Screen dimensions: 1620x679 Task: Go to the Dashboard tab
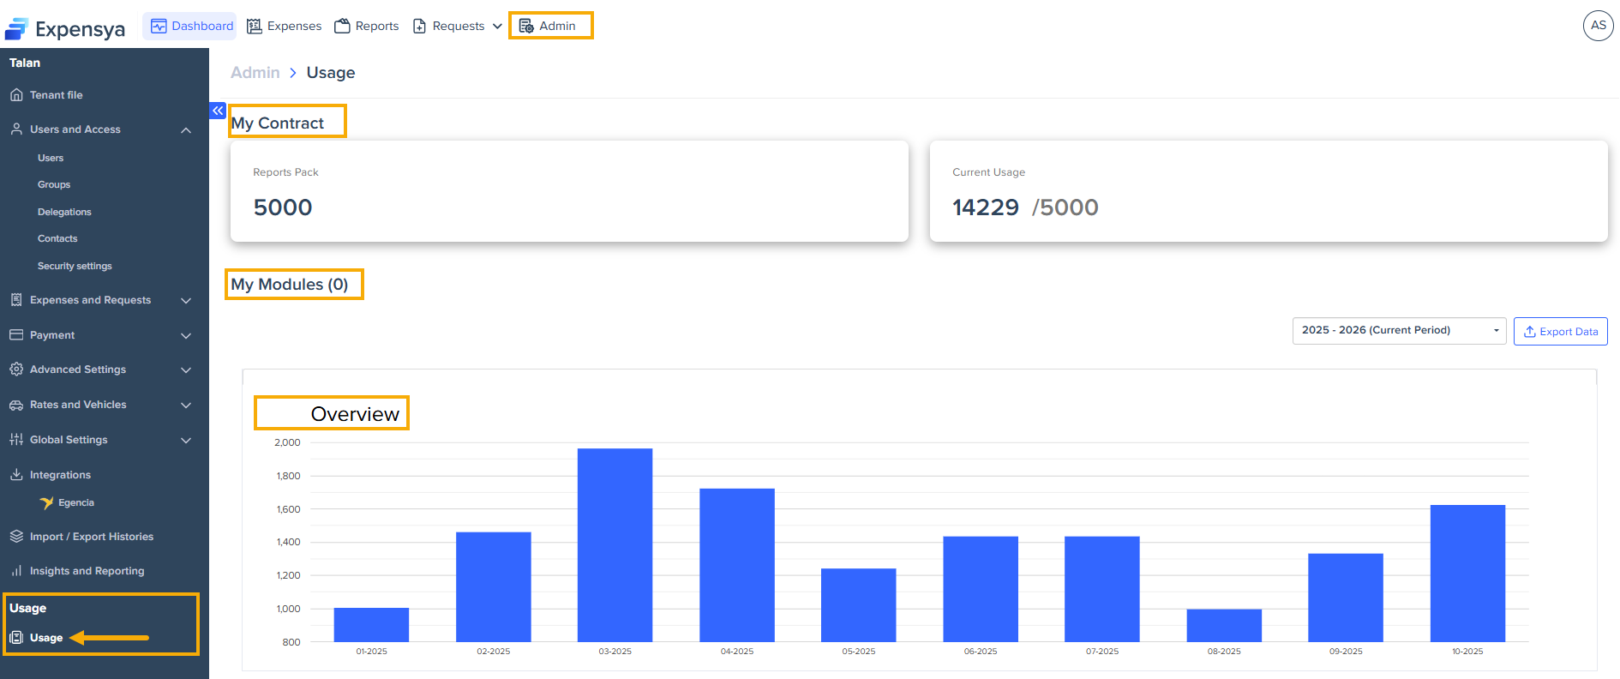pos(191,27)
